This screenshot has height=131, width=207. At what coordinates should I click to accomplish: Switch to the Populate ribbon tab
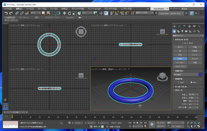click(x=70, y=17)
